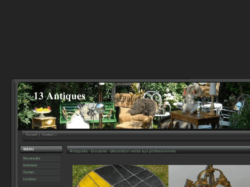Click the MENU sidebar header
The height and width of the screenshot is (187, 250).
coord(41,149)
